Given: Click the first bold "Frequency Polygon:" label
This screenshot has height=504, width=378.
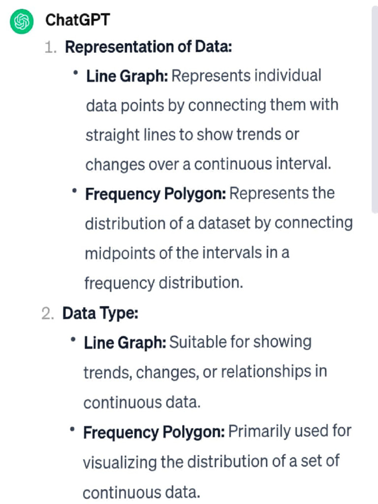Looking at the screenshot, I should point(156,194).
